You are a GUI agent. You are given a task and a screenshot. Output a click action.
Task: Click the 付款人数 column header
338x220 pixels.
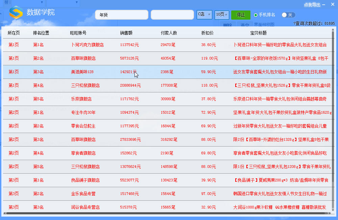coord(169,33)
